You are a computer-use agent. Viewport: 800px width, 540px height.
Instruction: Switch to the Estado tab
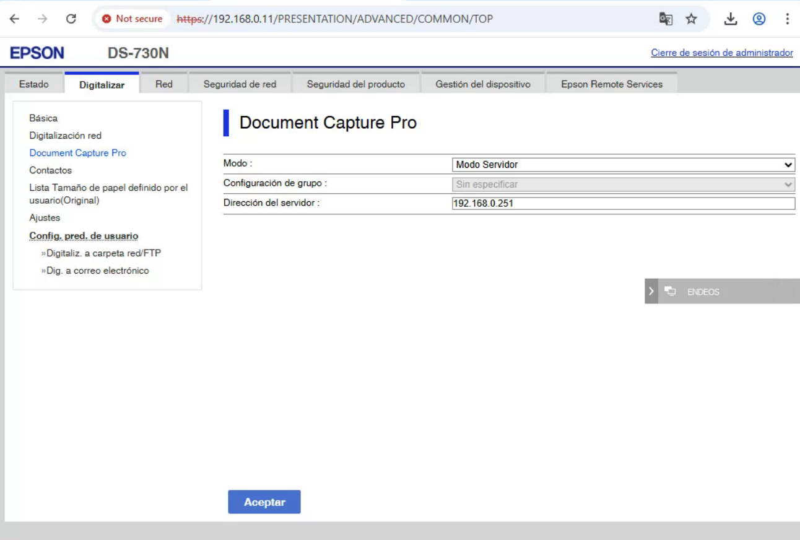34,84
